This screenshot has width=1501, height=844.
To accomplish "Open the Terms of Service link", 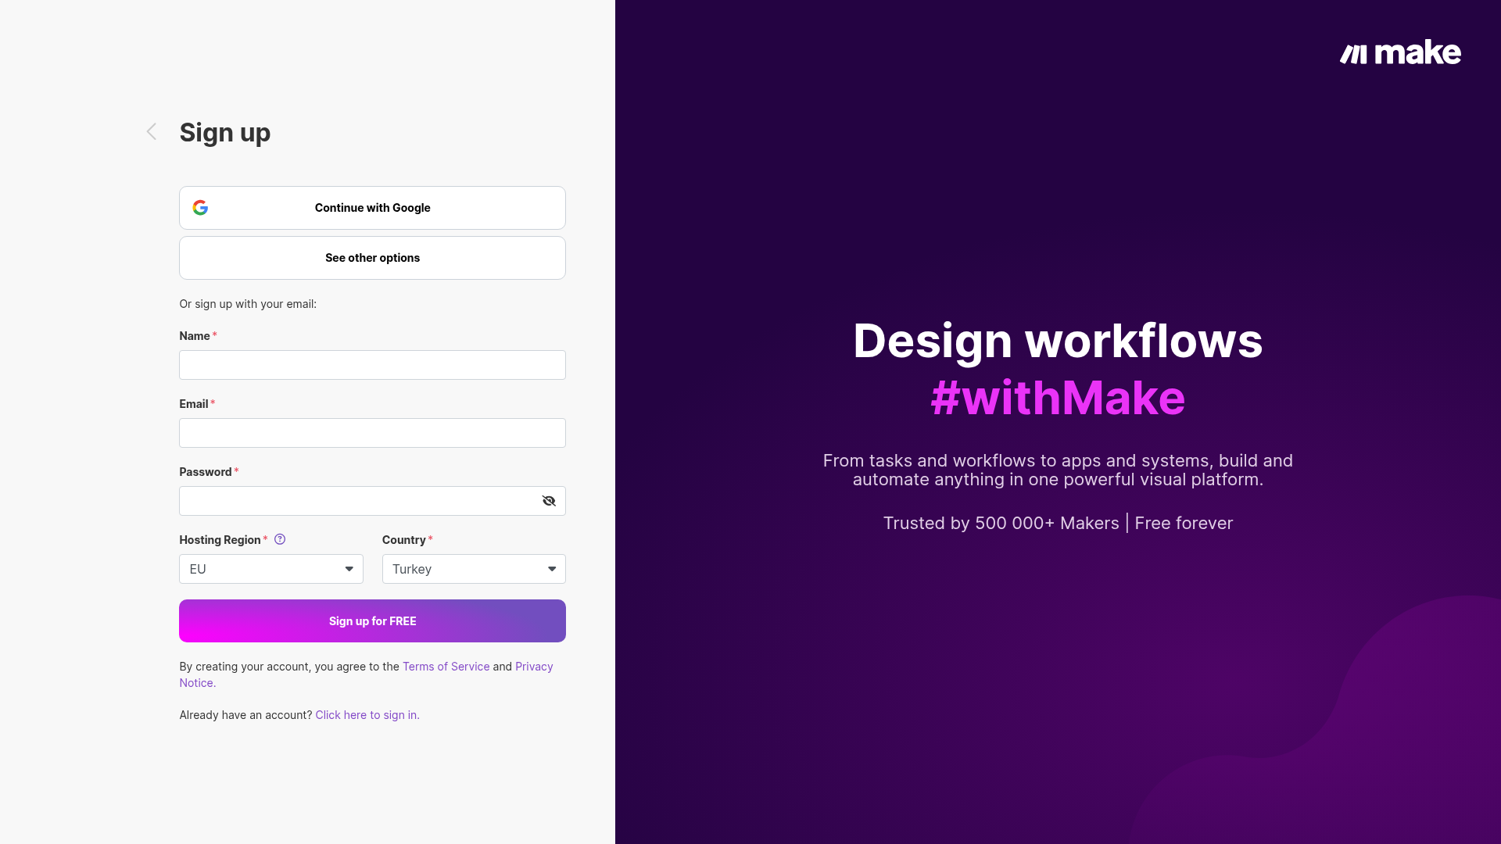I will point(446,667).
